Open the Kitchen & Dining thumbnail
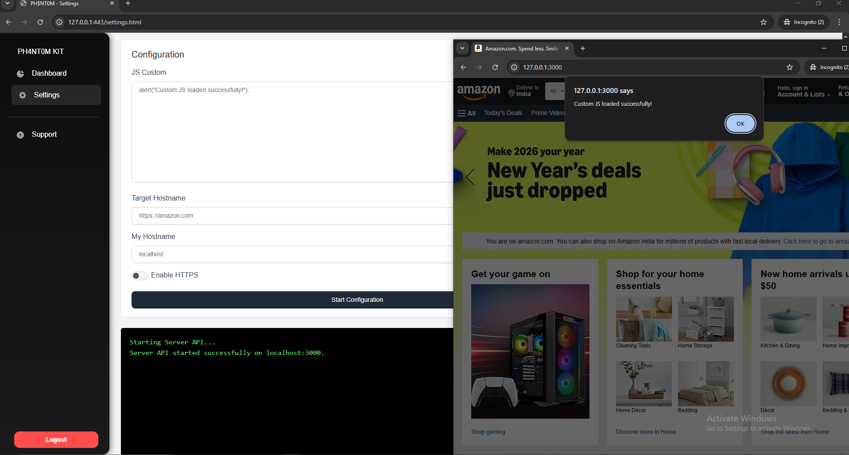 pos(788,319)
